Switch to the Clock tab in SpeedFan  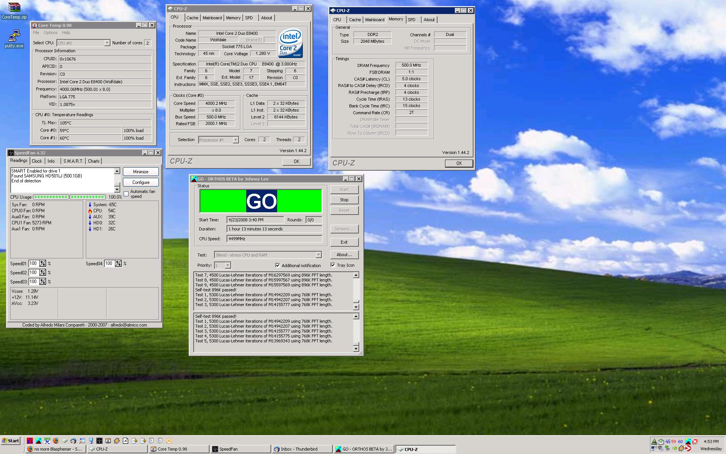37,161
